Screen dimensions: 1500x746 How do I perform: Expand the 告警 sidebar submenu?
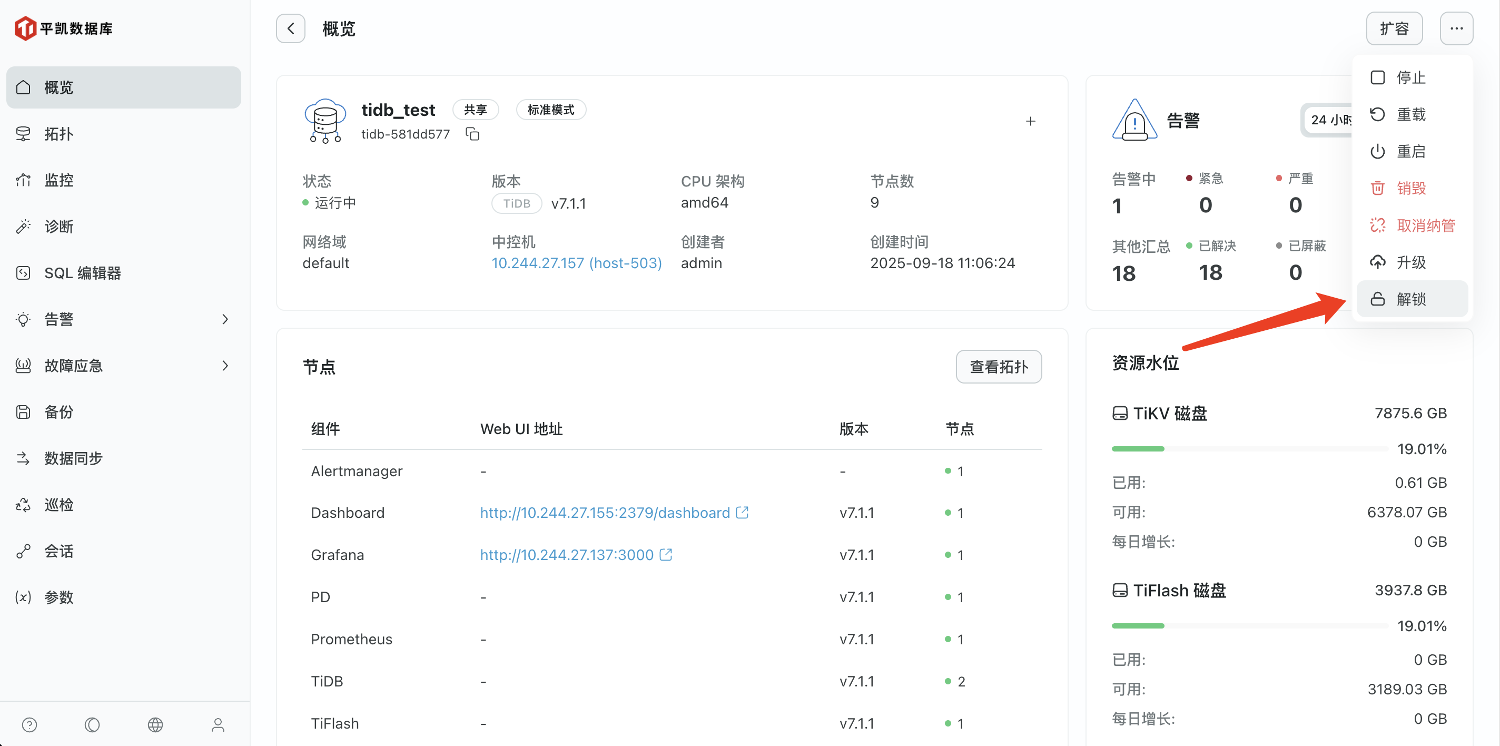(x=225, y=319)
